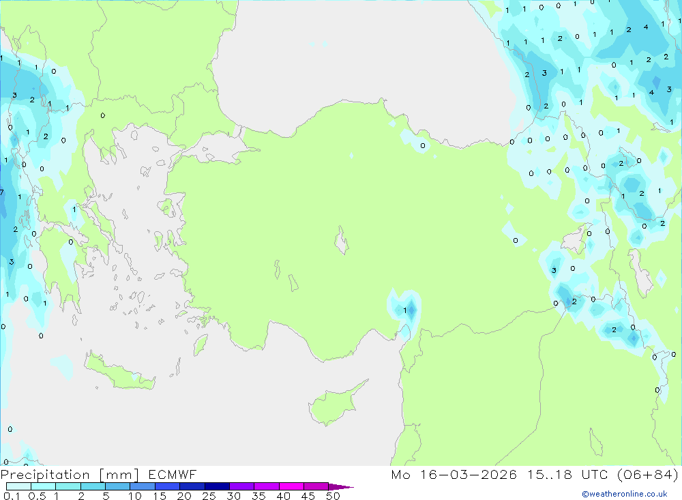Click the legend label "10"
Screen dimensions: 682x500
click(135, 496)
